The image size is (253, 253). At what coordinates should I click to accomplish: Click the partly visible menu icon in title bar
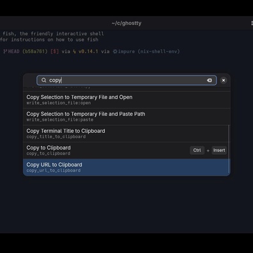click(x=252, y=23)
